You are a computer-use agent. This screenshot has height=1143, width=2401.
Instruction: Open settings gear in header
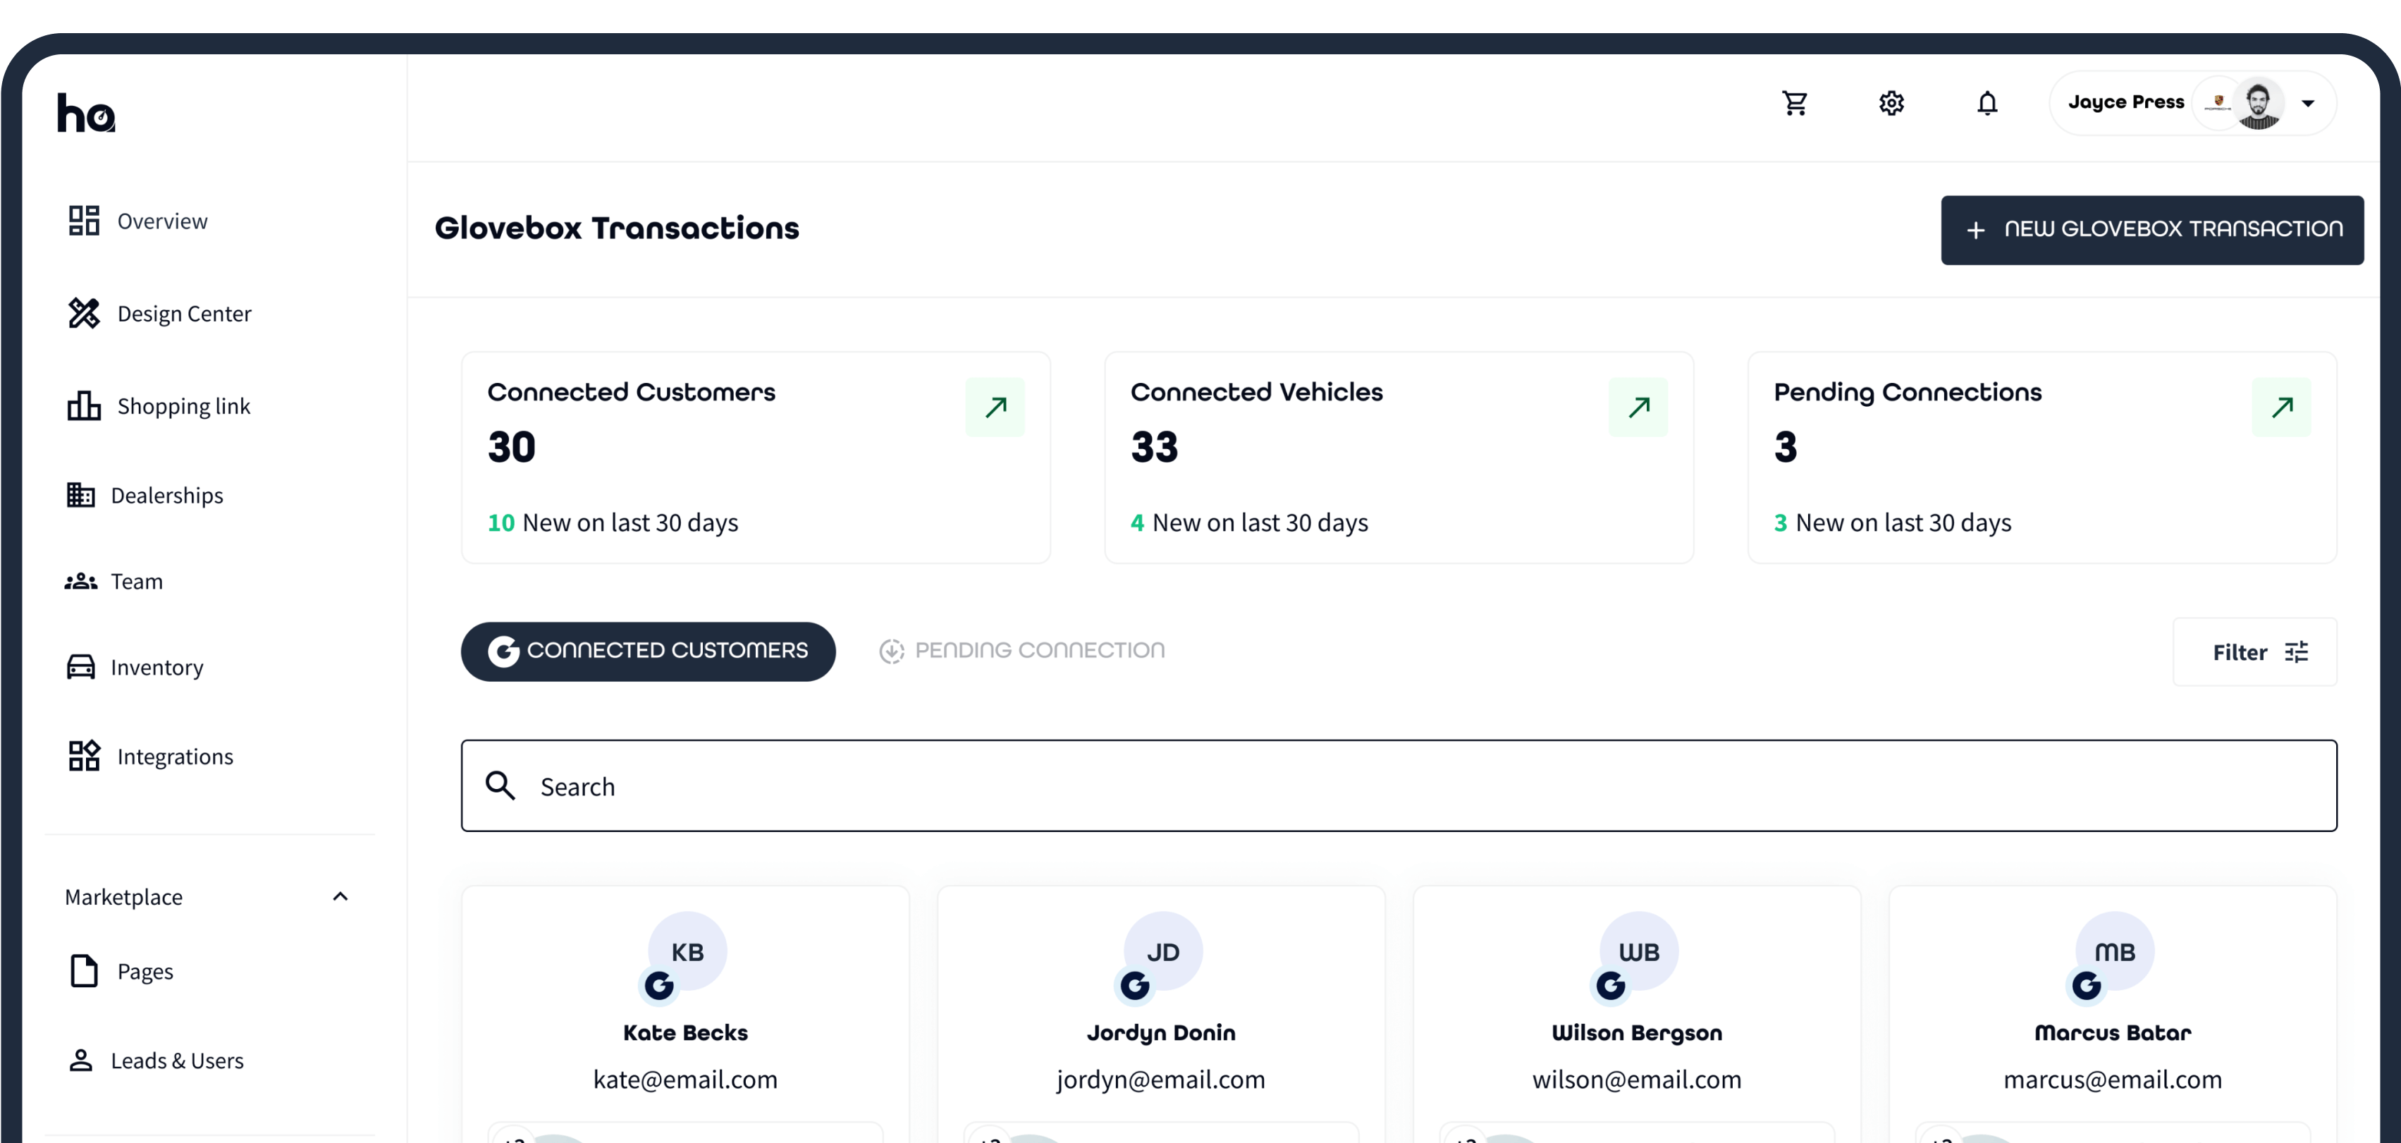(x=1891, y=102)
